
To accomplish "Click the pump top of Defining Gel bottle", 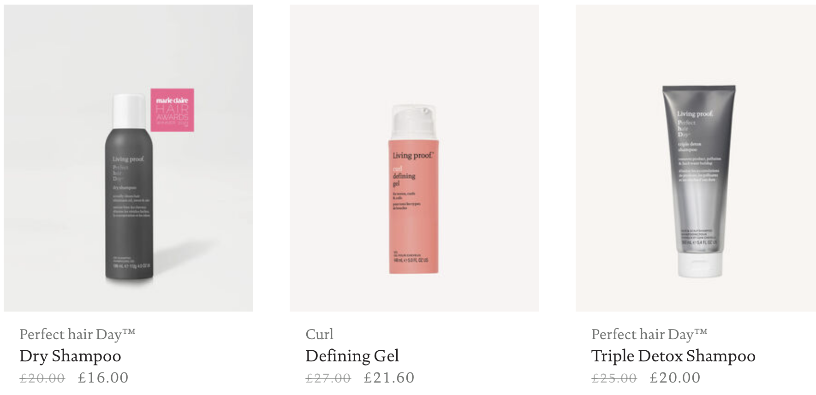I will (414, 122).
